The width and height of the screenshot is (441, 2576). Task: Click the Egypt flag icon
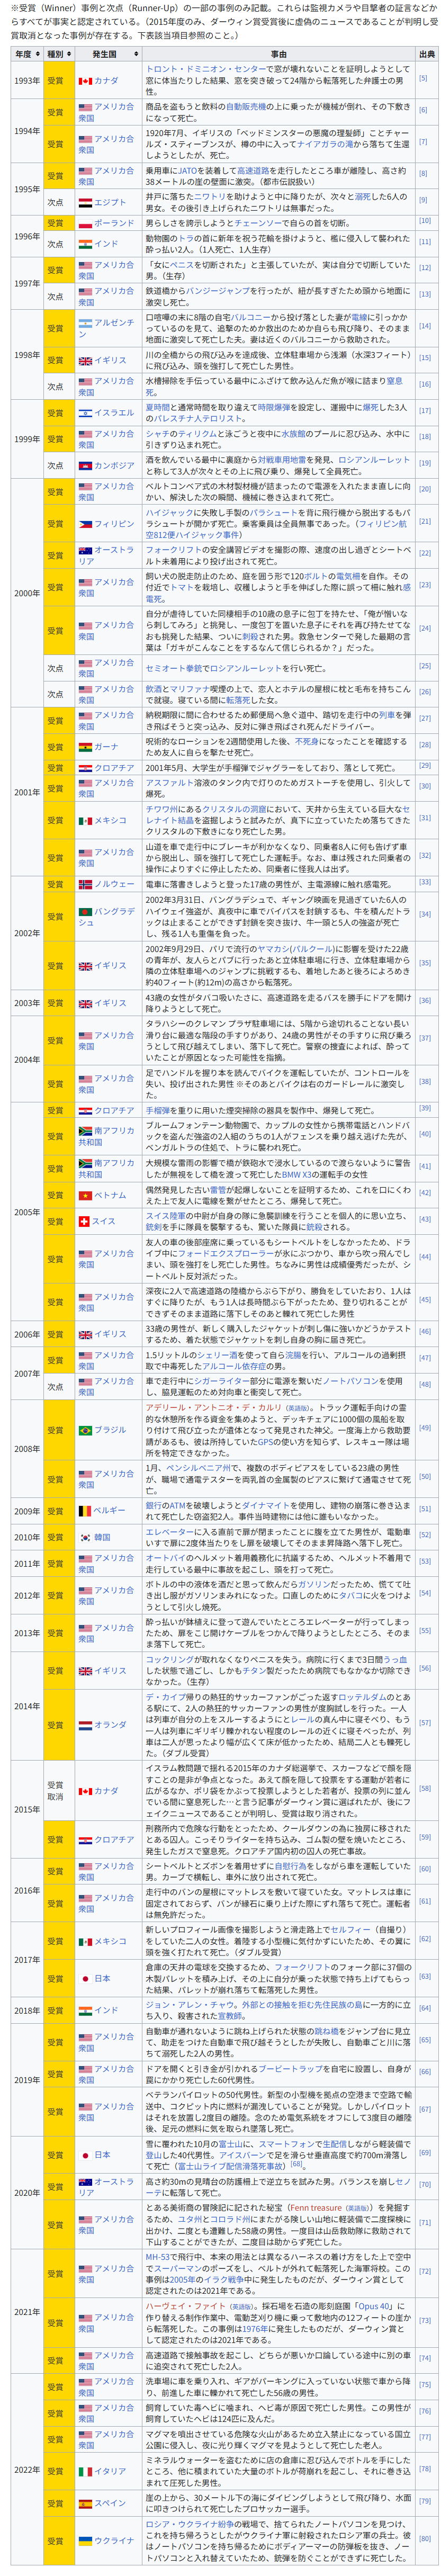[86, 202]
